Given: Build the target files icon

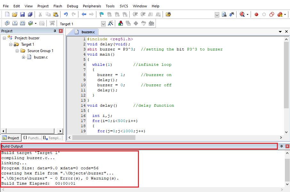Looking at the screenshot, I should click(x=15, y=23).
